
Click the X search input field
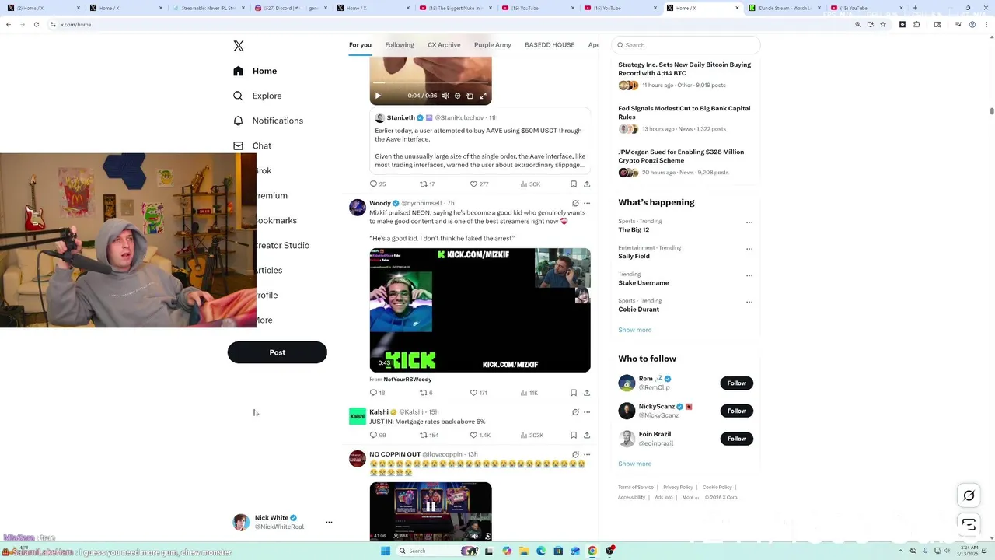686,45
